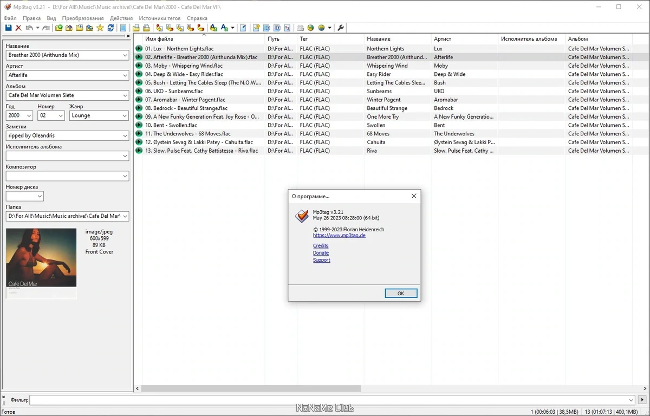Refresh the file view

tap(110, 28)
